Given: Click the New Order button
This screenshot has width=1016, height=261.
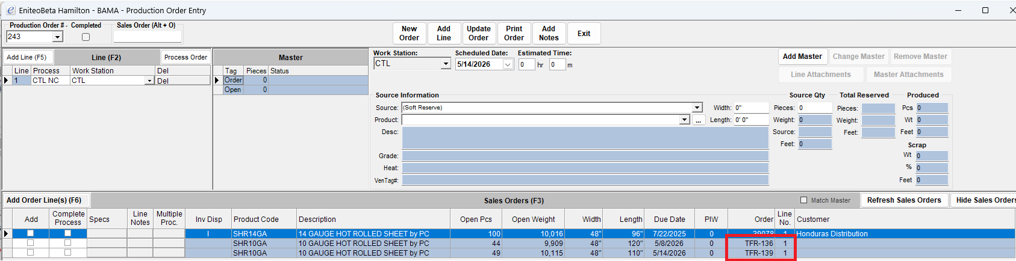Looking at the screenshot, I should point(410,33).
